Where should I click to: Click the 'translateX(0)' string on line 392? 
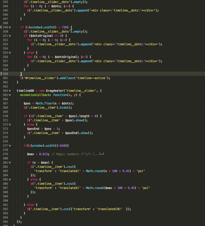coord(110,209)
